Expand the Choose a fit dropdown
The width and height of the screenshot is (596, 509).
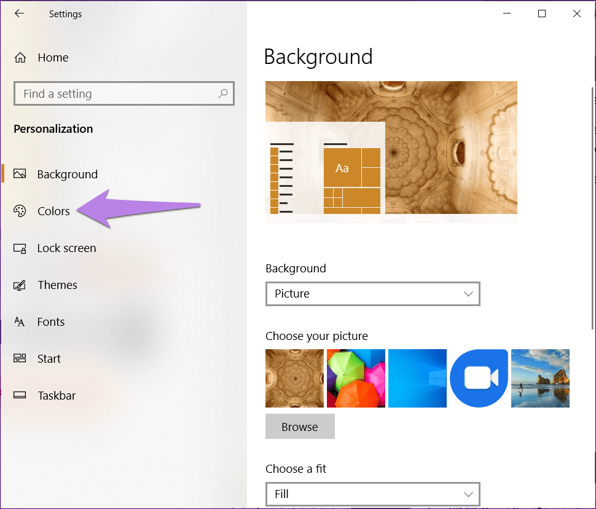[x=372, y=494]
